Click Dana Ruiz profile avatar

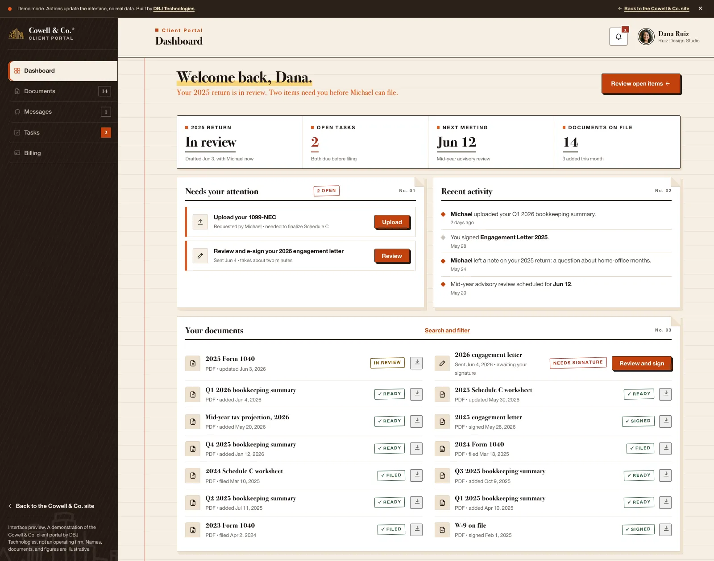[646, 37]
